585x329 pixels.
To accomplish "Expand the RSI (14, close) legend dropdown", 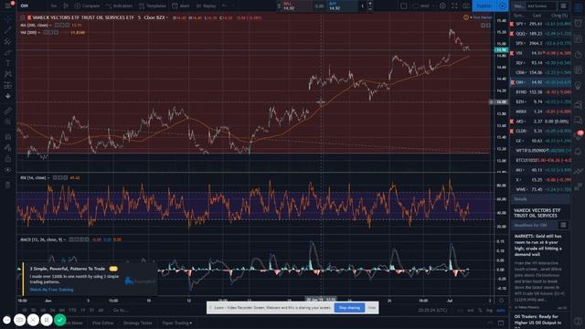I will (48, 177).
